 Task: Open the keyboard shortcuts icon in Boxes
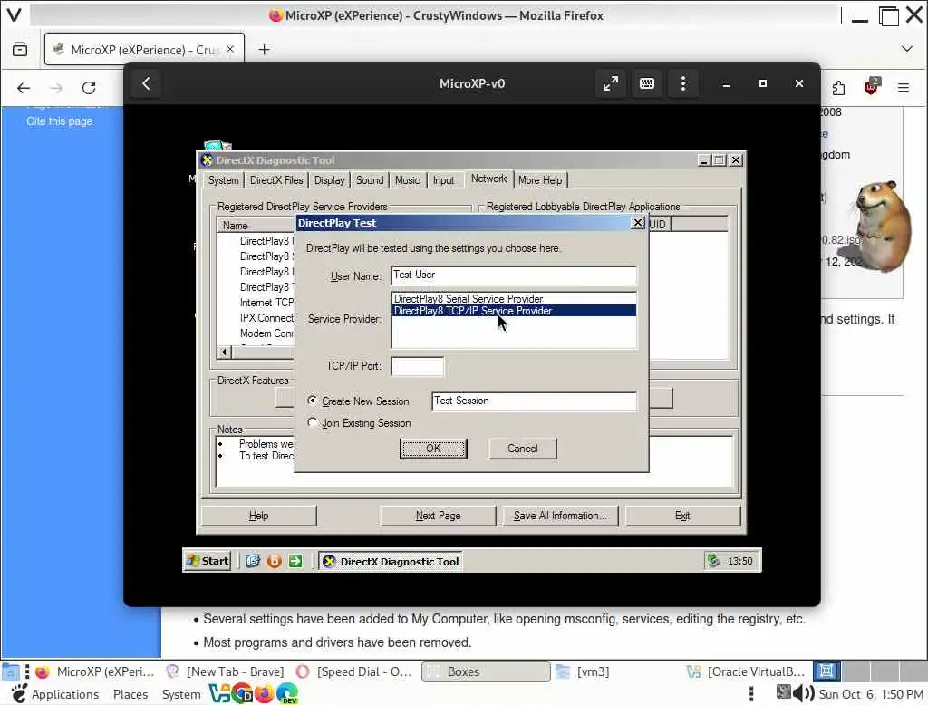(x=647, y=83)
